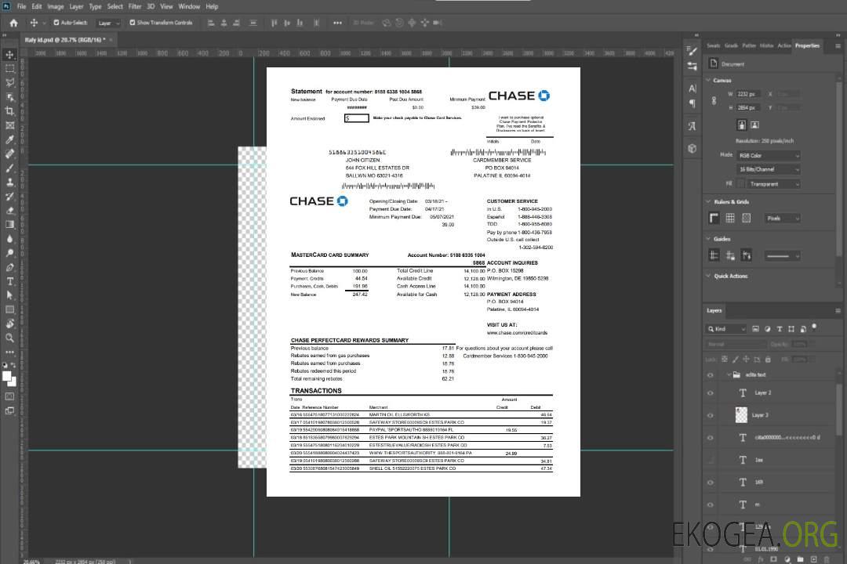
Task: Toggle the Auto-Select checkbox
Action: 56,23
